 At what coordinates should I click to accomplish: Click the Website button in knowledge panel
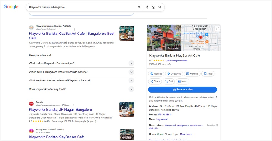tap(156, 74)
